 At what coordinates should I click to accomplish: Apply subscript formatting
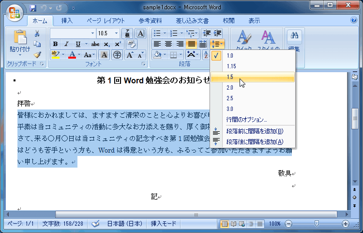[x=107, y=44]
